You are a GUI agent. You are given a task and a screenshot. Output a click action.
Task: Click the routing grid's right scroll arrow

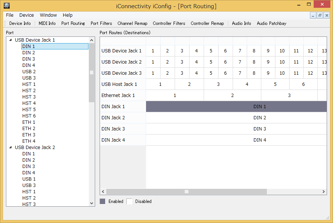pos(324,191)
